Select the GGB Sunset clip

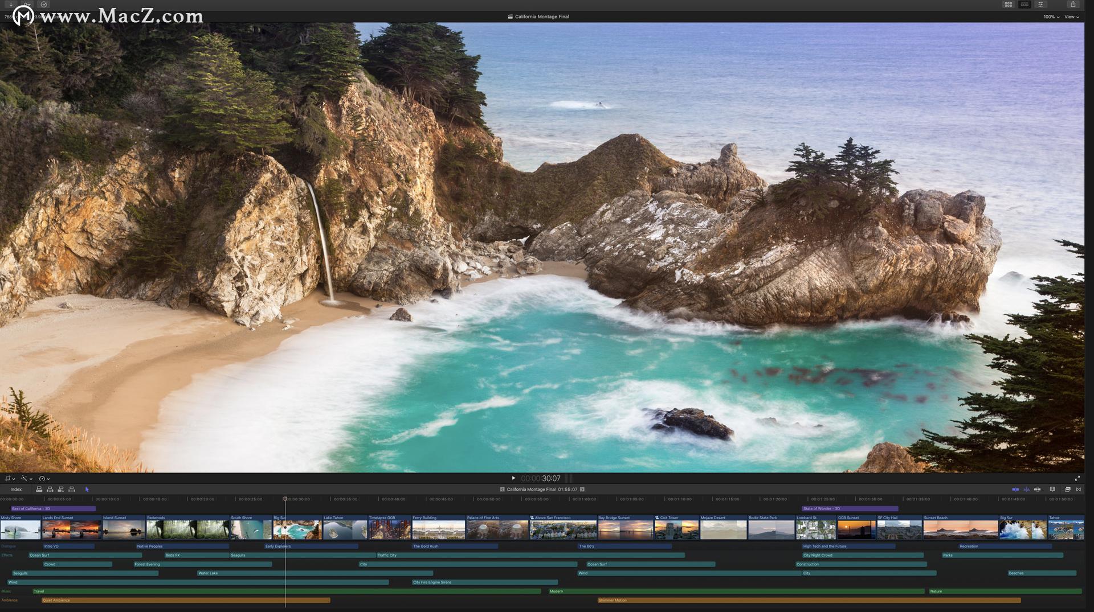[856, 527]
